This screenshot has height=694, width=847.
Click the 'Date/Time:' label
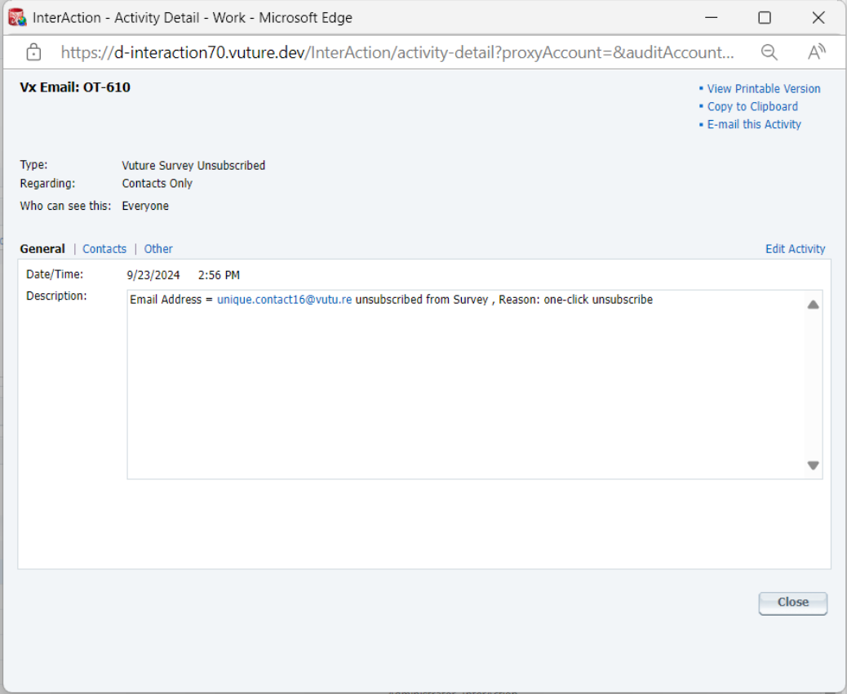pos(55,274)
